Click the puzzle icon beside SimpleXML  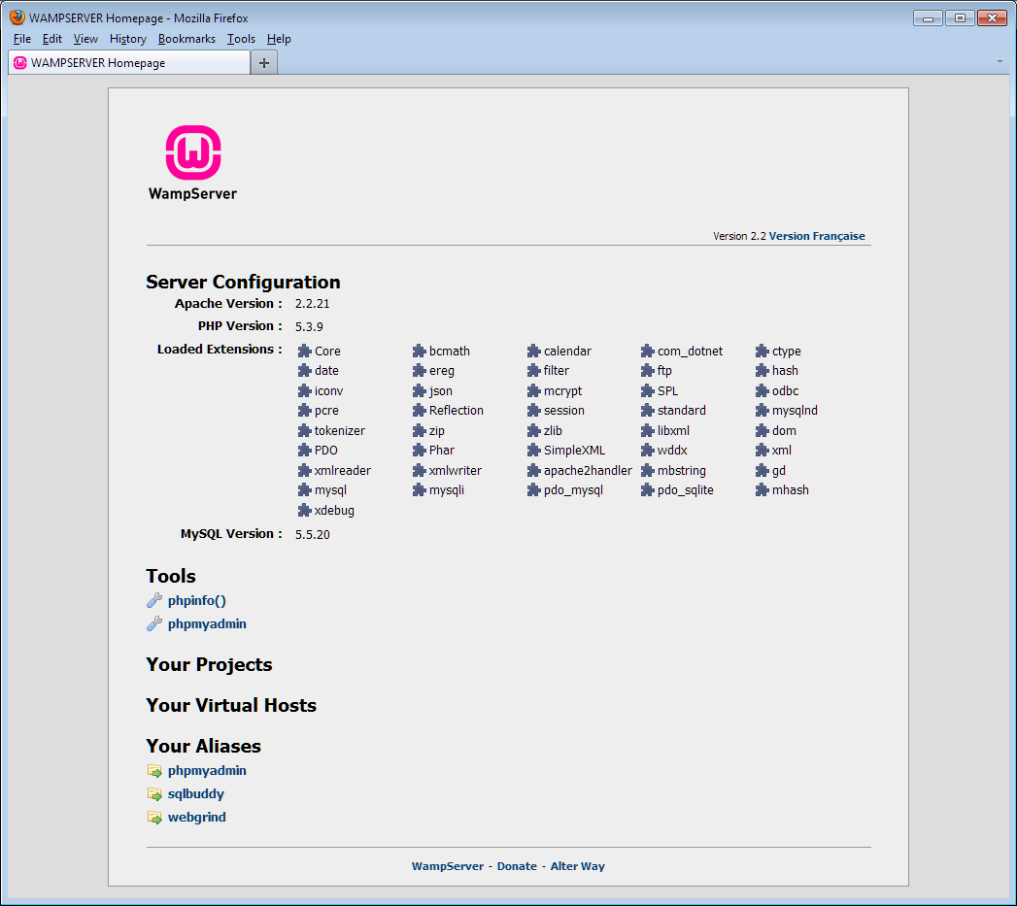click(534, 450)
